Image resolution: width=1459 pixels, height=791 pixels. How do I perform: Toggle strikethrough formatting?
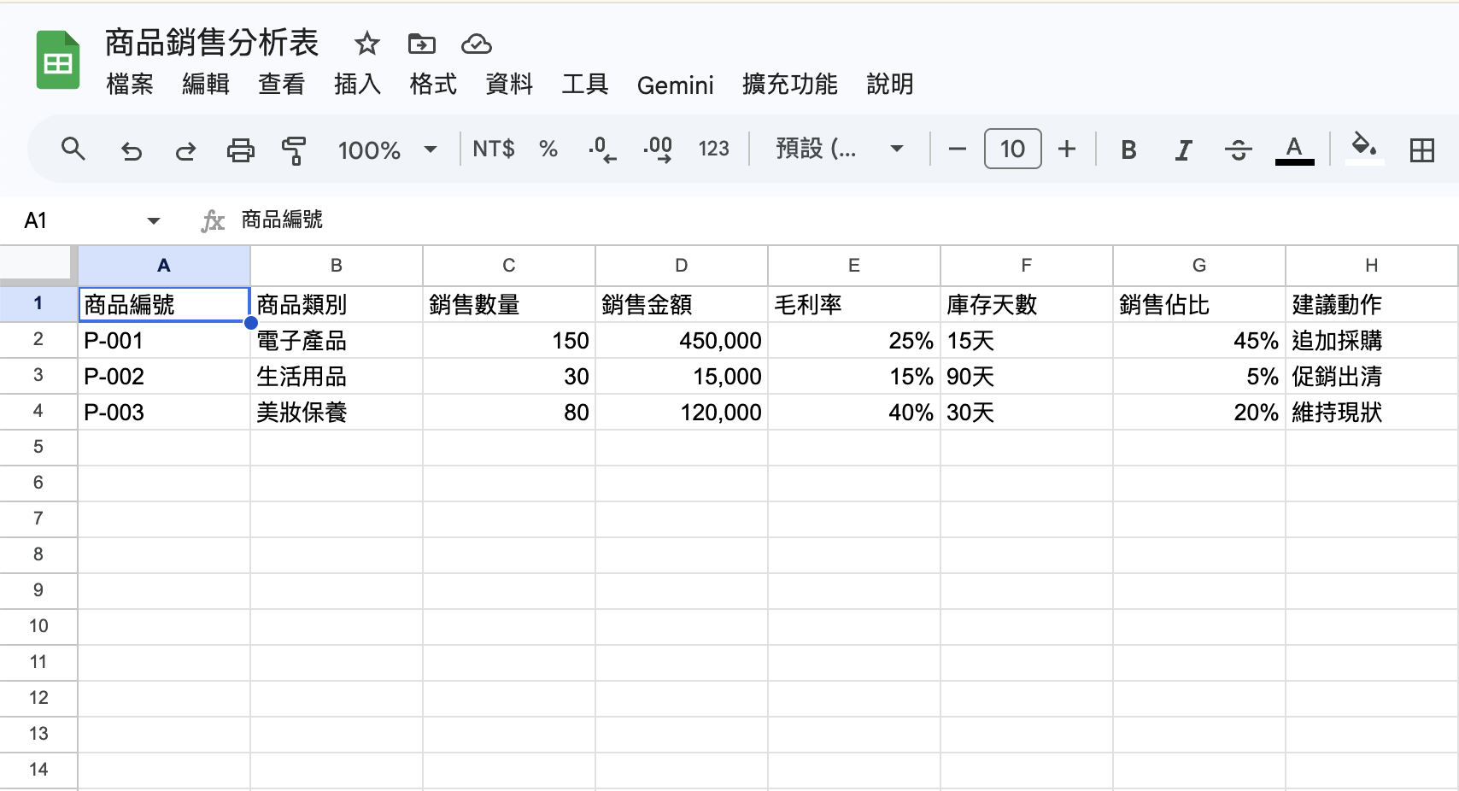(x=1238, y=149)
